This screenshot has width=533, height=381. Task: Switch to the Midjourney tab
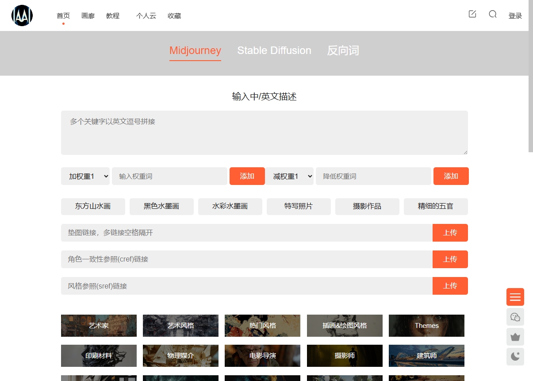(x=195, y=50)
